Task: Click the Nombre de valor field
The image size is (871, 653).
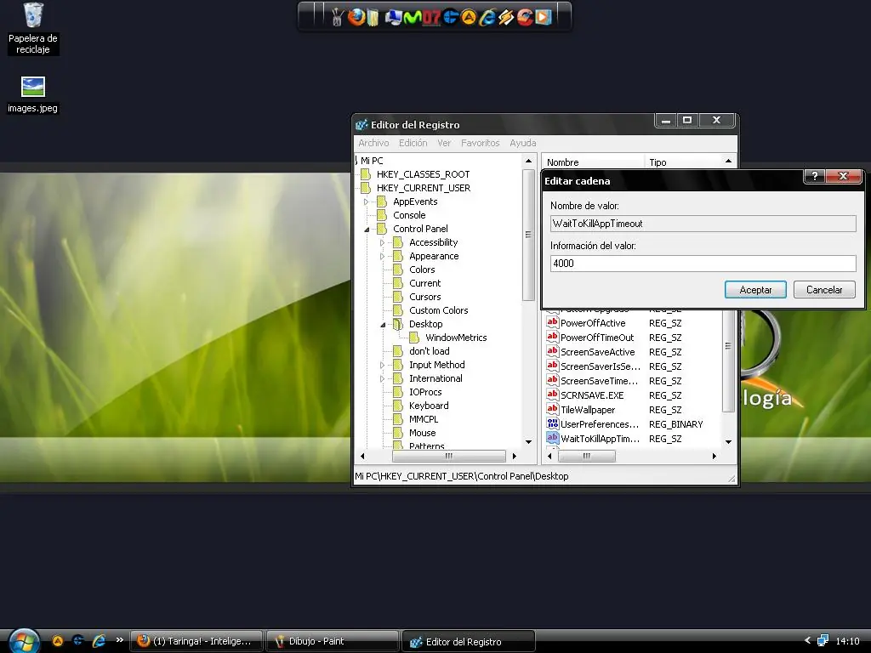Action: click(703, 224)
